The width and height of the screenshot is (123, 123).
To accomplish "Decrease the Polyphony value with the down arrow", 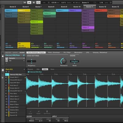I will pos(31,63).
